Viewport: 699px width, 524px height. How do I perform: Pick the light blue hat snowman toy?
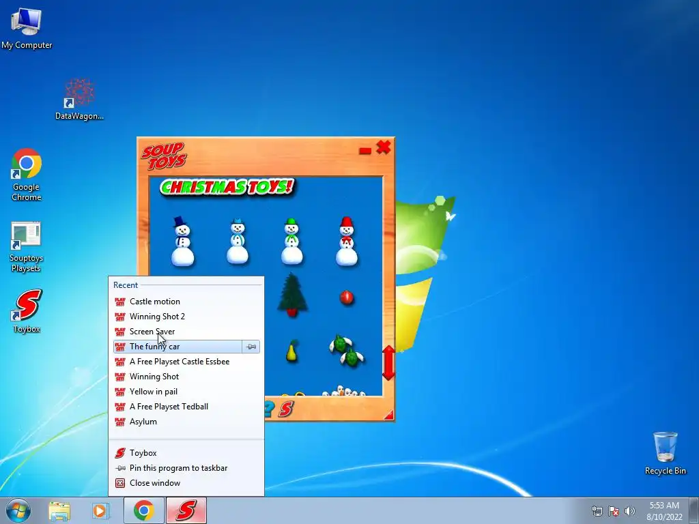(x=237, y=241)
